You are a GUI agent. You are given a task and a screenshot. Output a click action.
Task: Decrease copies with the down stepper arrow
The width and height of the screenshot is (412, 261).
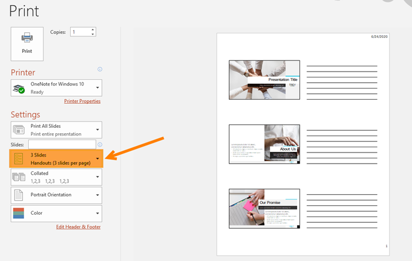point(93,34)
